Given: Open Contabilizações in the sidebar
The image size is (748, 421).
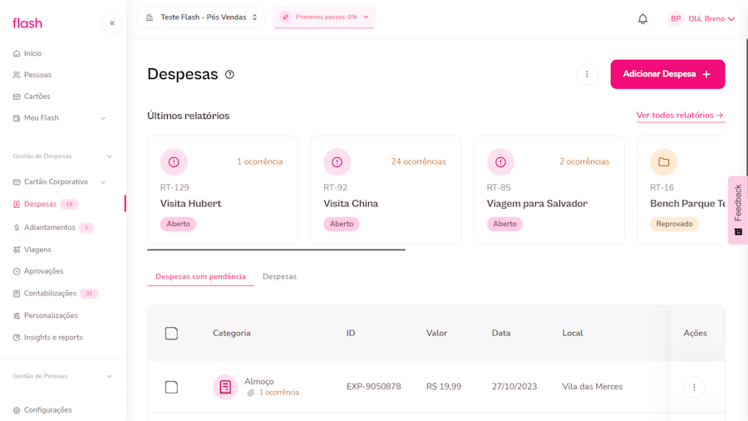Looking at the screenshot, I should [50, 294].
